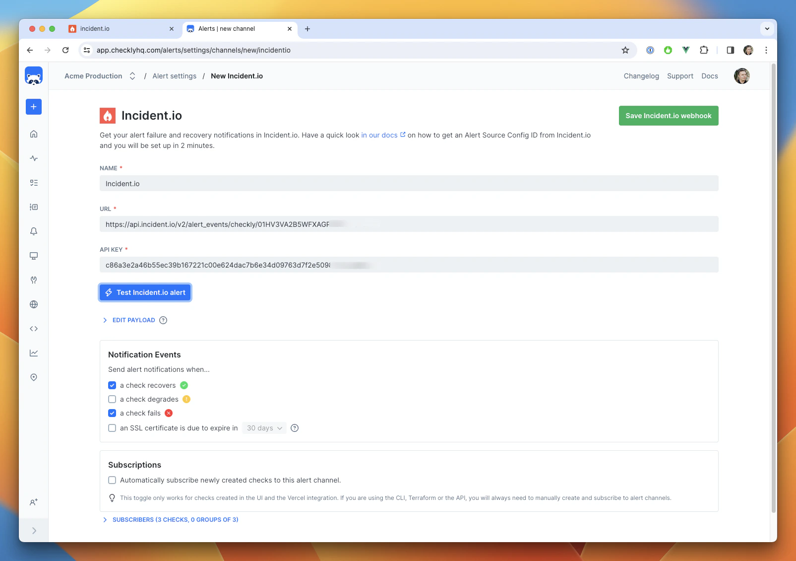Screen dimensions: 796x561
Task: Click inside the API KEY input field
Action: [409, 264]
